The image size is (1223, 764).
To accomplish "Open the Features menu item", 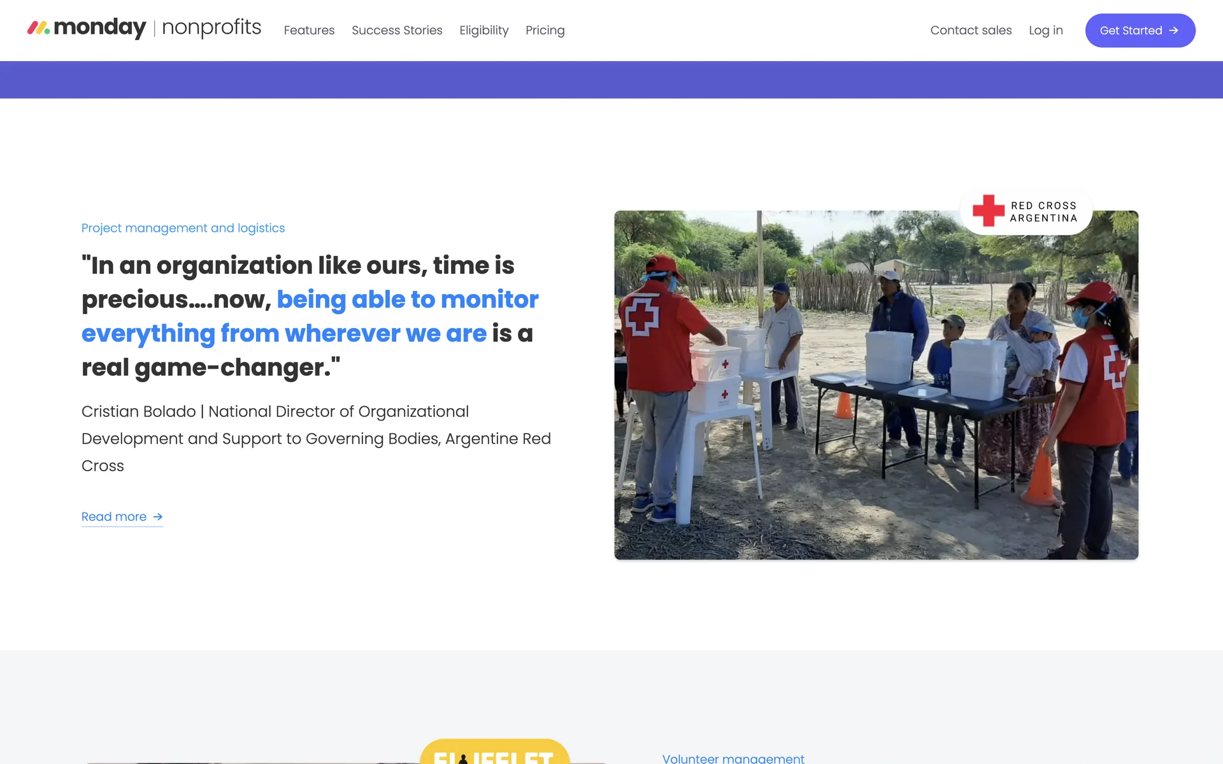I will click(309, 31).
